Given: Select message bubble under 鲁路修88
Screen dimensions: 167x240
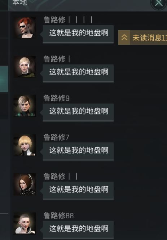Looking at the screenshot, I should [78, 230].
